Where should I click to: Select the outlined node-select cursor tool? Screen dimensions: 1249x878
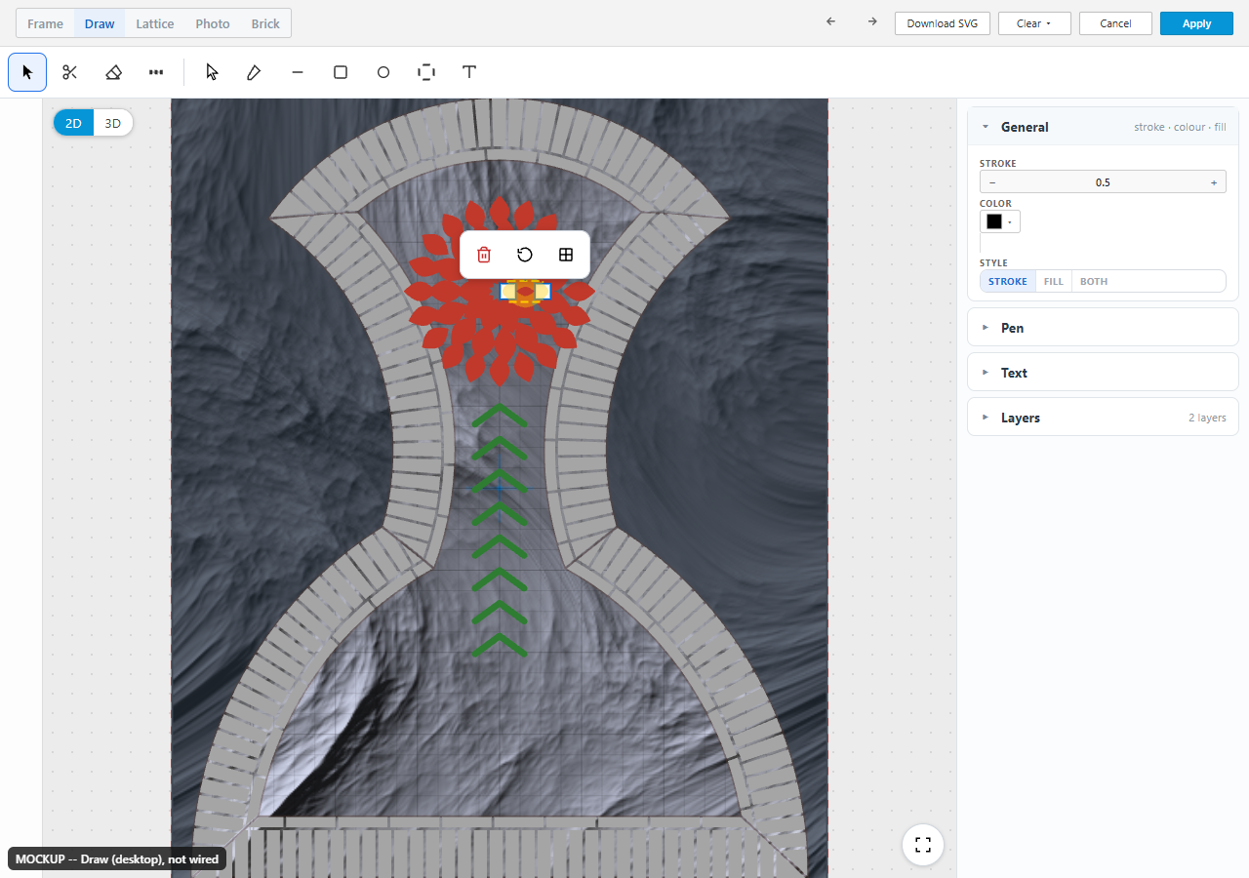coord(212,72)
